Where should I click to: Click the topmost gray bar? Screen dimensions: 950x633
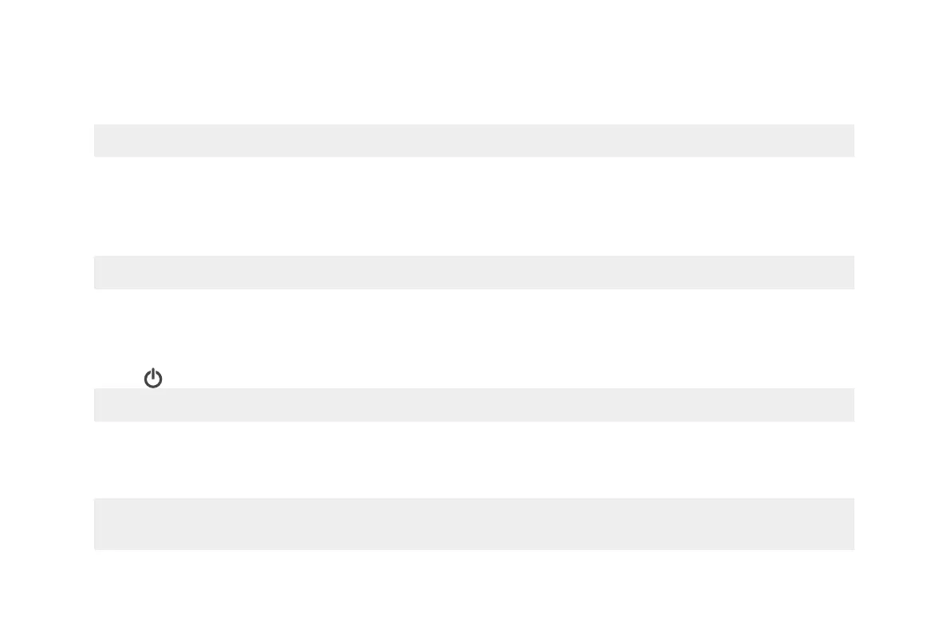point(474,140)
